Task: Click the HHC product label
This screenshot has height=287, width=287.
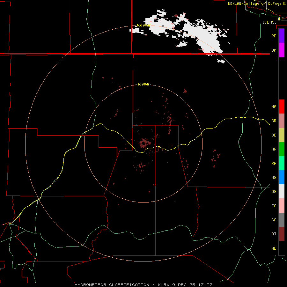Action: coord(280,19)
